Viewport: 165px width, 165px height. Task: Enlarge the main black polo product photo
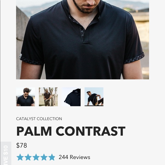click(x=82, y=40)
